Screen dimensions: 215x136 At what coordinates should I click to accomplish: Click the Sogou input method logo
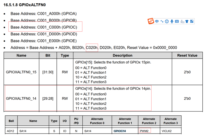pyautogui.click(x=151, y=21)
